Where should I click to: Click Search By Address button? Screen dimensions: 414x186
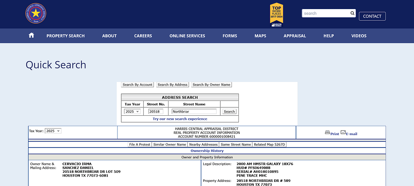point(172,85)
